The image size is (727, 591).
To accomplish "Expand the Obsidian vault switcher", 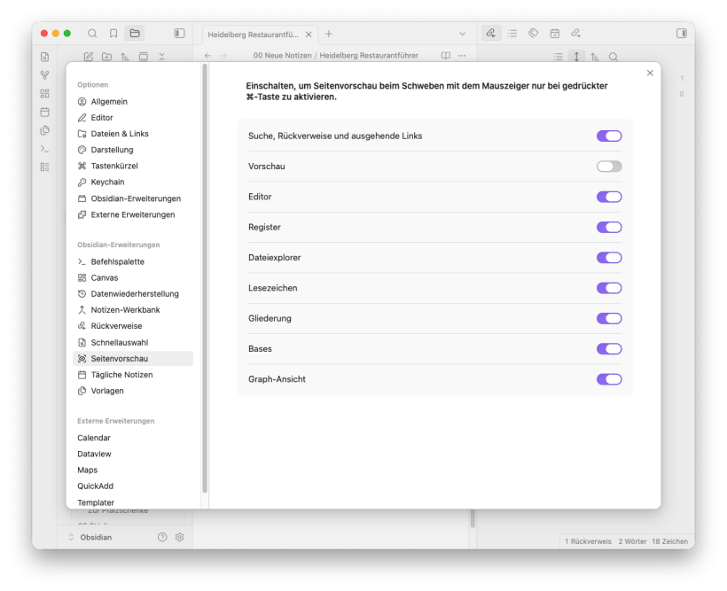I will 72,537.
